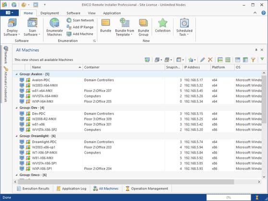268x201 pixels.
Task: Create a new Bundle
Action: (x=106, y=25)
